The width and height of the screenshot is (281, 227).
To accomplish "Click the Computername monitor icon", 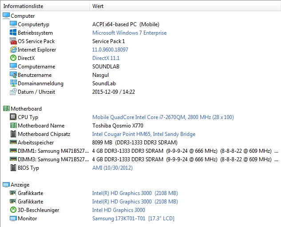I will (x=13, y=66).
